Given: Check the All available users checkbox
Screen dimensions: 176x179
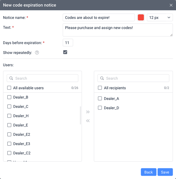Looking at the screenshot, I should (9, 88).
